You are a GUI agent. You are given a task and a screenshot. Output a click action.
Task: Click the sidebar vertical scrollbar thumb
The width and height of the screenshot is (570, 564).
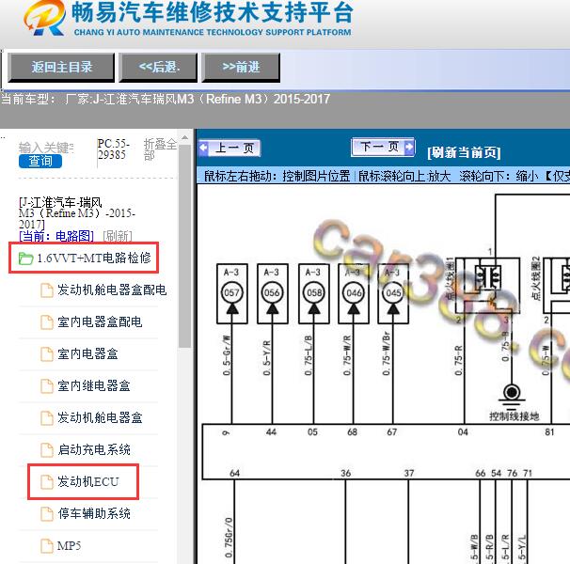click(x=184, y=246)
